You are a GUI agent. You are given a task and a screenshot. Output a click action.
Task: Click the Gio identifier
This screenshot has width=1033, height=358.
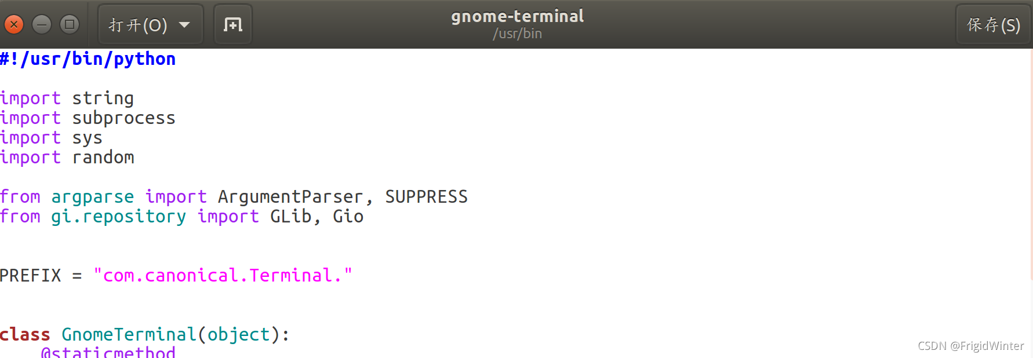348,217
